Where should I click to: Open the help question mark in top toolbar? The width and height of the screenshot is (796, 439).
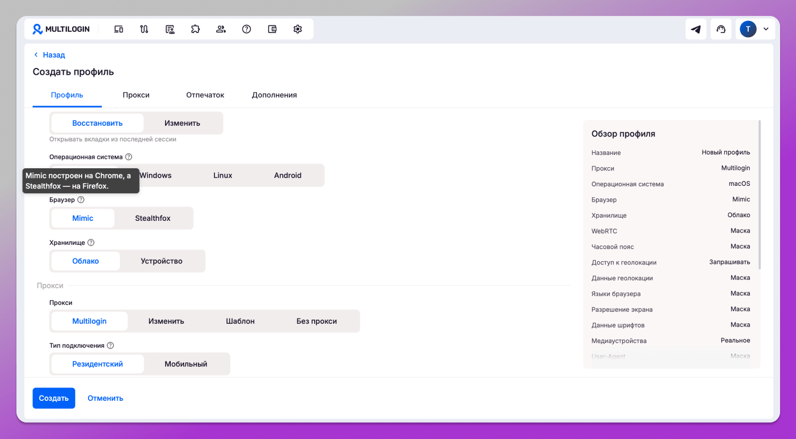coord(246,29)
